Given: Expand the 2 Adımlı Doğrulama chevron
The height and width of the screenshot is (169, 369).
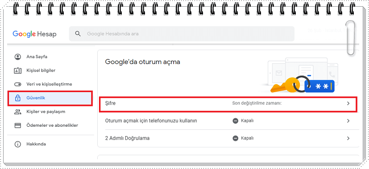Looking at the screenshot, I should click(348, 138).
